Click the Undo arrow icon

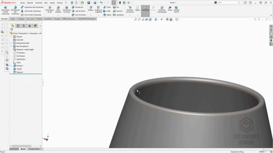pos(101,3)
